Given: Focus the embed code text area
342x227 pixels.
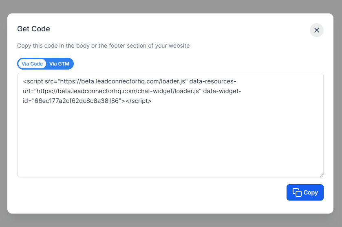Looking at the screenshot, I should point(170,125).
